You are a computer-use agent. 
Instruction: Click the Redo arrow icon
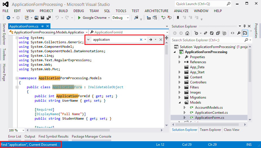pyautogui.click(x=67, y=17)
